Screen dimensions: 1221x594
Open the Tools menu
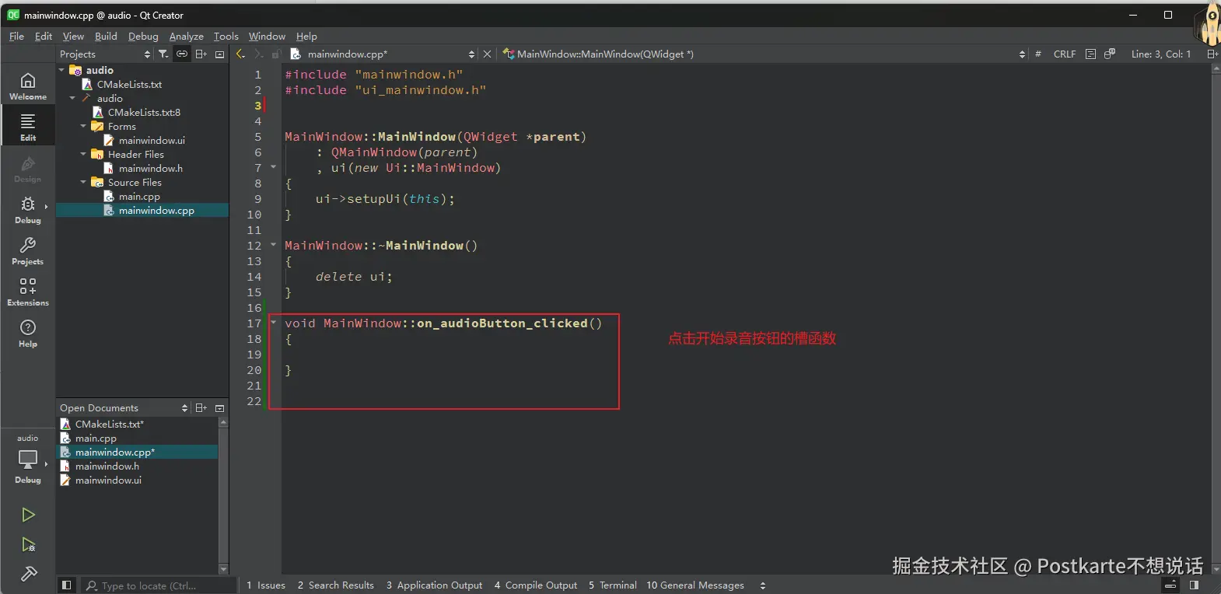(226, 36)
